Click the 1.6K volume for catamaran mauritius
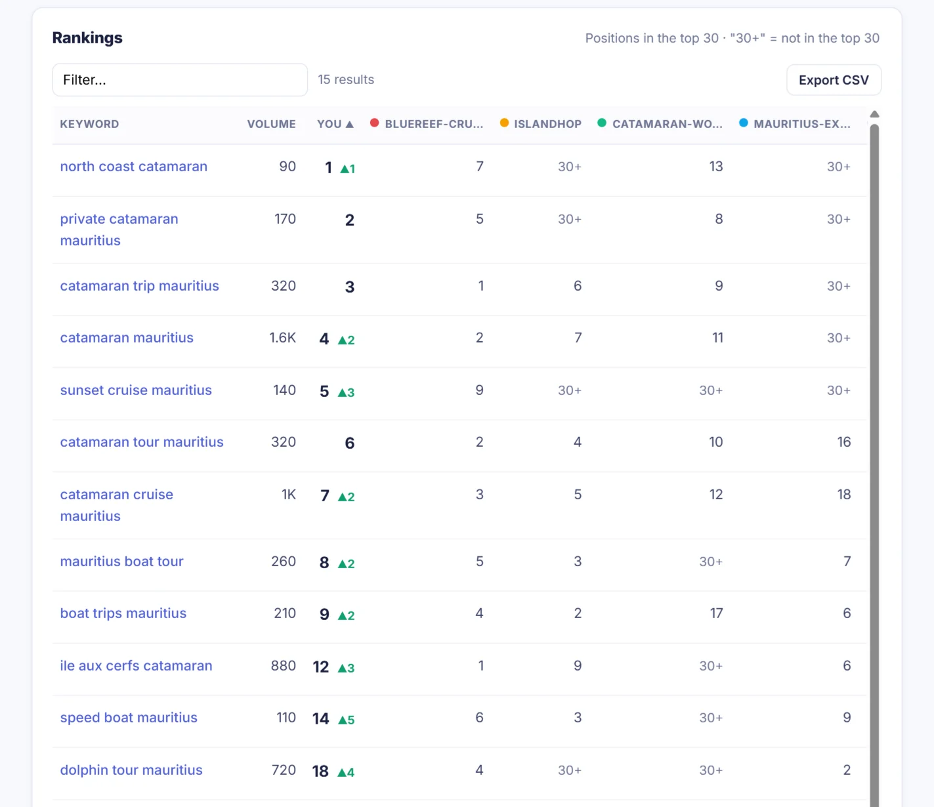Screen dimensions: 934x807 [x=283, y=338]
